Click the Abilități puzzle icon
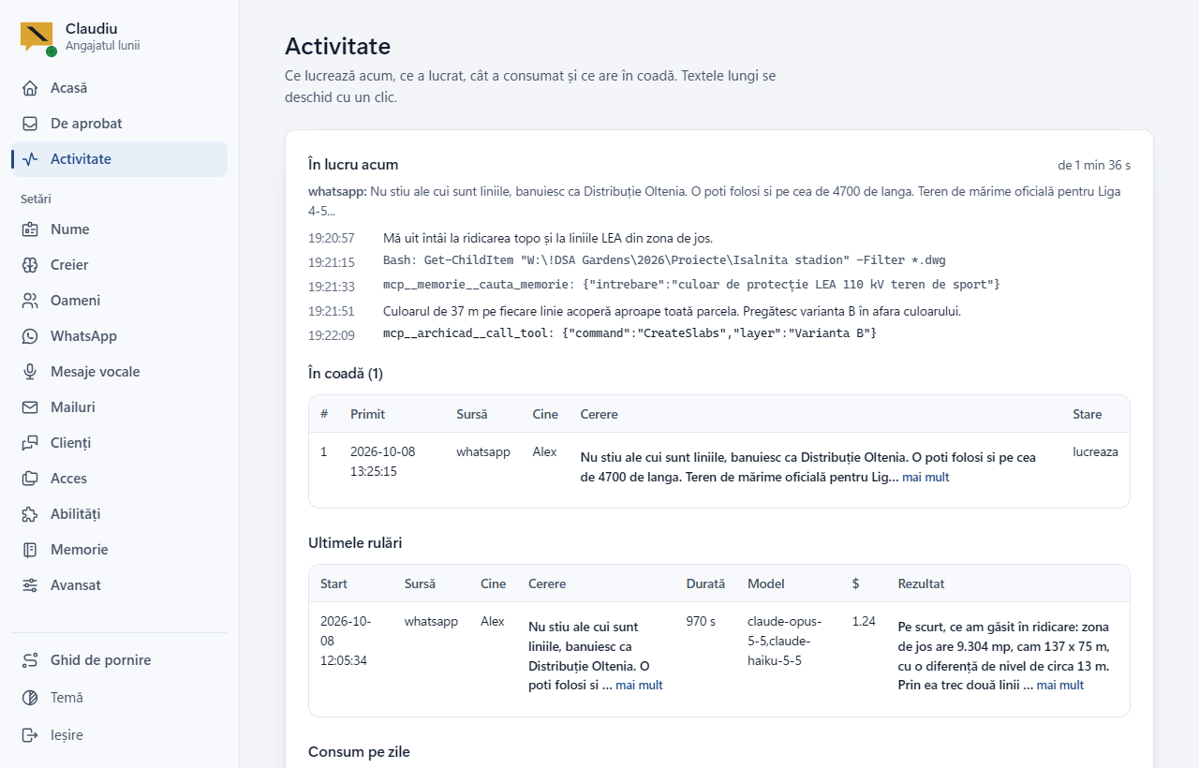 (31, 514)
